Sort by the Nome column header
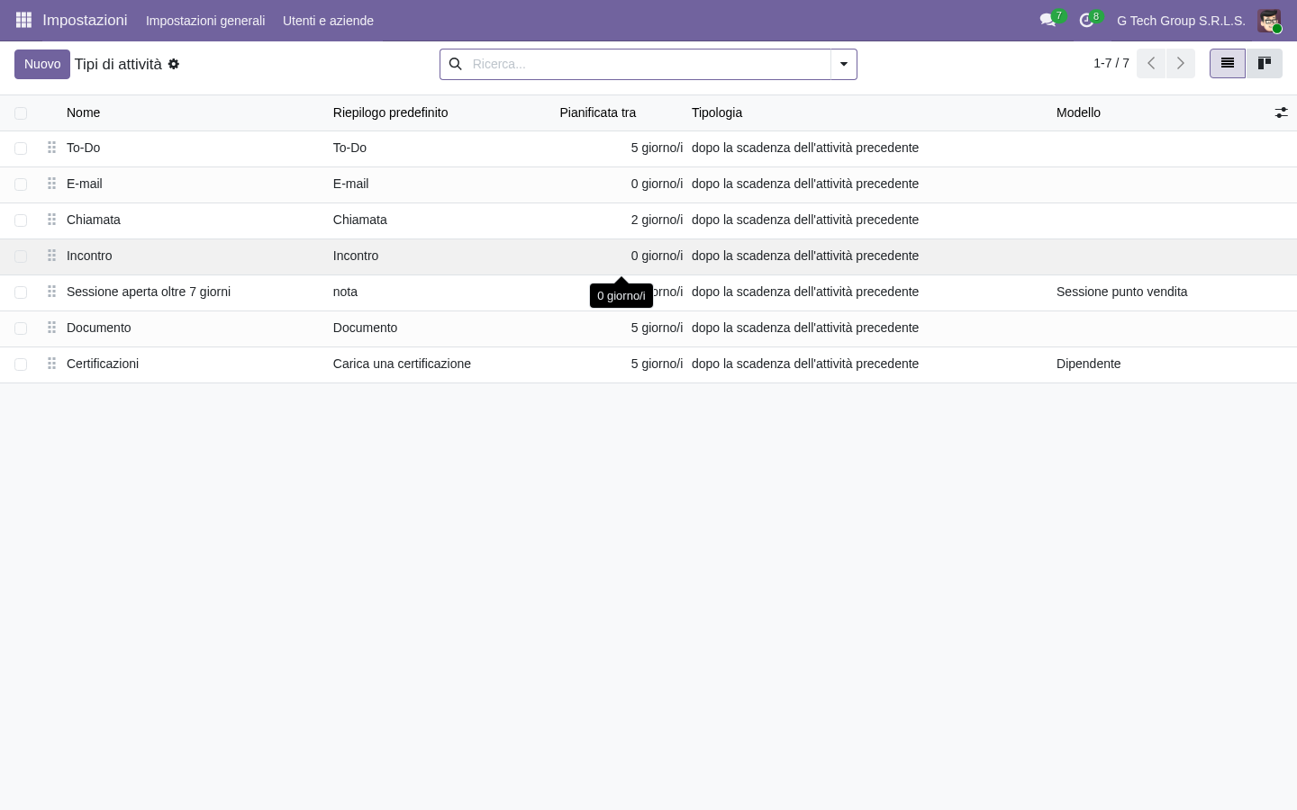Screen dimensions: 1297x810 click(83, 112)
